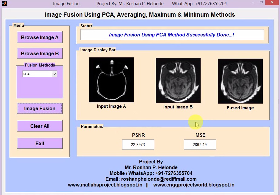The image size is (280, 195).
Task: Select the Input Image A thumbnail
Action: (111, 80)
